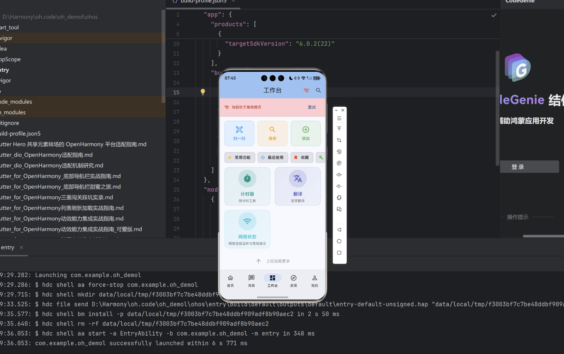
Task: Select the node_modules folder in the tree
Action: pos(16,102)
